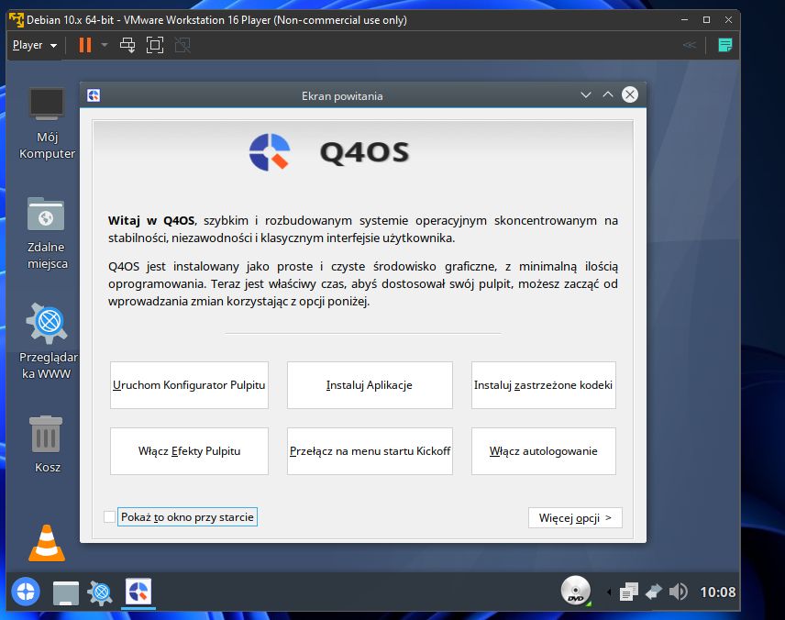
Task: Open the Player dropdown menu
Action: [35, 45]
